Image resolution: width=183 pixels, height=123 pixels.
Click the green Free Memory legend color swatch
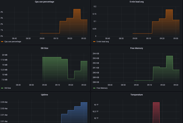coord(94,88)
